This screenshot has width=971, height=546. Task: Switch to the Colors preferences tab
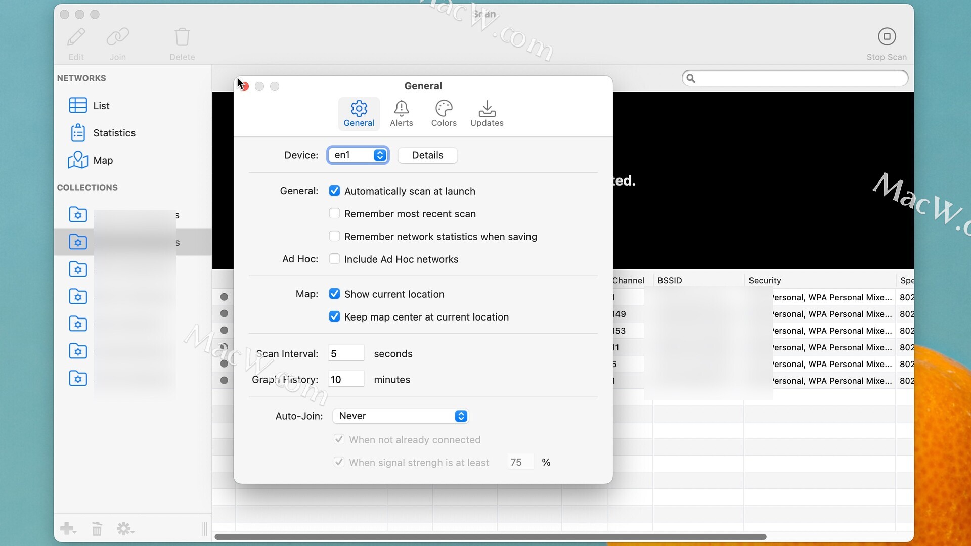[x=444, y=113]
